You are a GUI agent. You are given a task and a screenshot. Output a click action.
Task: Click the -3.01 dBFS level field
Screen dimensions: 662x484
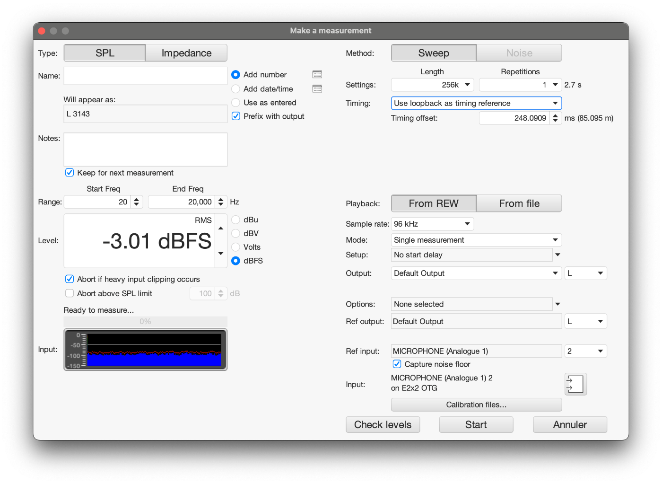(x=139, y=241)
